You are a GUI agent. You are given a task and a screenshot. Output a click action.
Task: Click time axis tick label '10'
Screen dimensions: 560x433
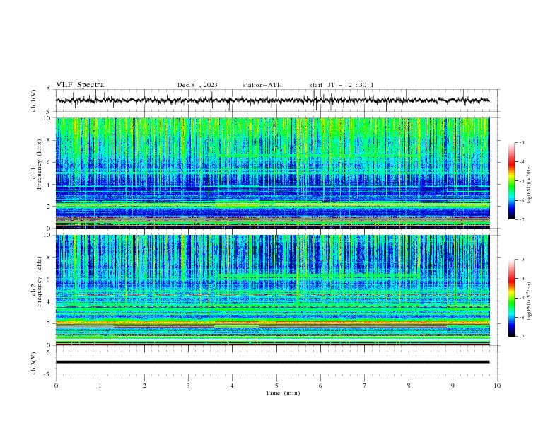click(x=497, y=386)
